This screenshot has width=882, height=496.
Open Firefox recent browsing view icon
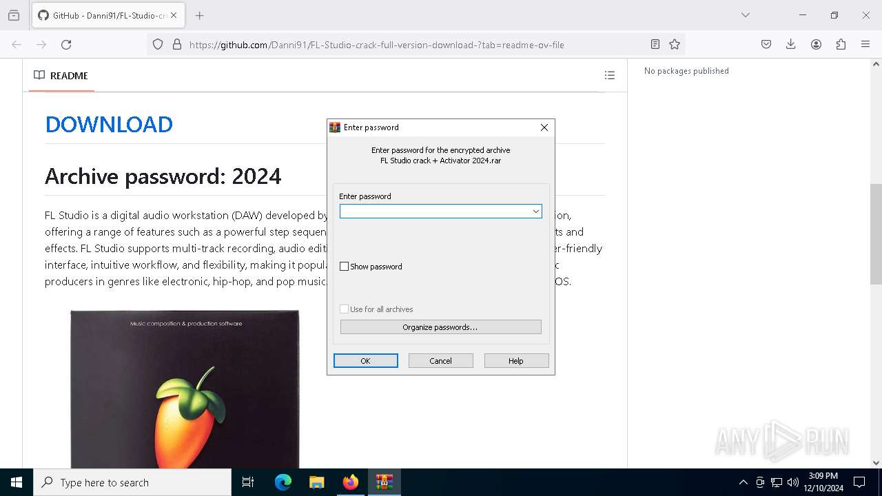(x=14, y=15)
